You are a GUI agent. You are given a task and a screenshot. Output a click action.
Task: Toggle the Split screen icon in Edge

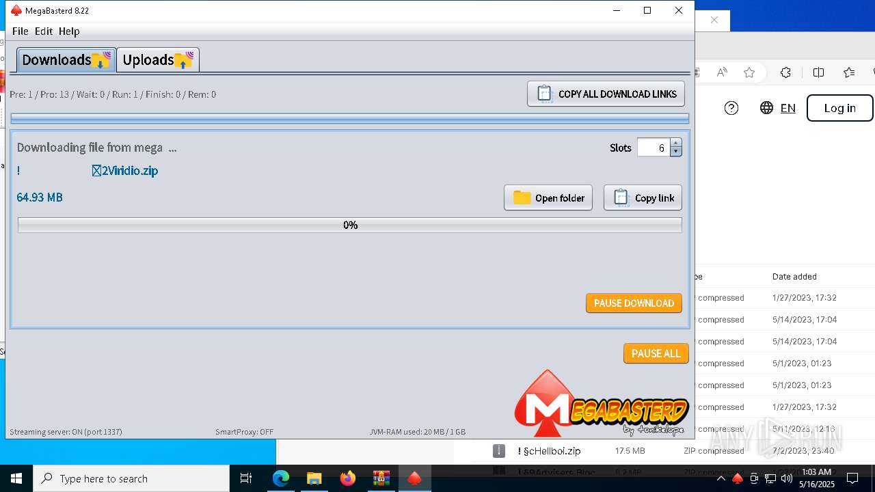pos(818,72)
